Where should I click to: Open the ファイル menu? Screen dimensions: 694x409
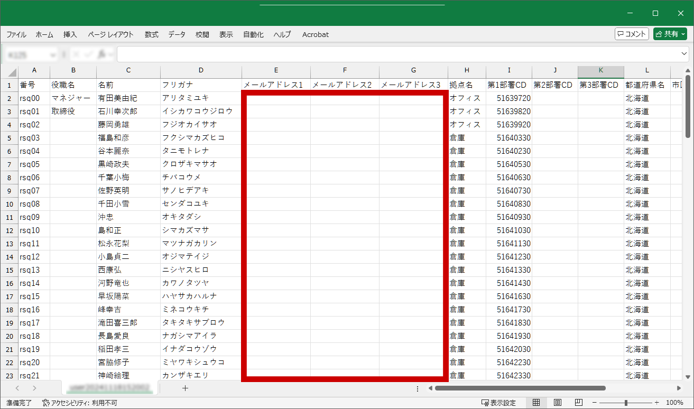click(16, 34)
